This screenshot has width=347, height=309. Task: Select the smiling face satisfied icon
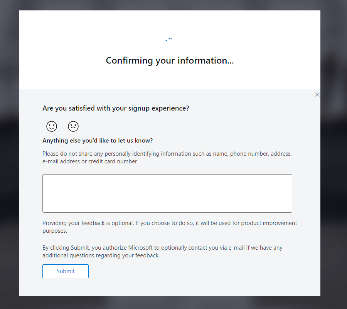[x=52, y=126]
